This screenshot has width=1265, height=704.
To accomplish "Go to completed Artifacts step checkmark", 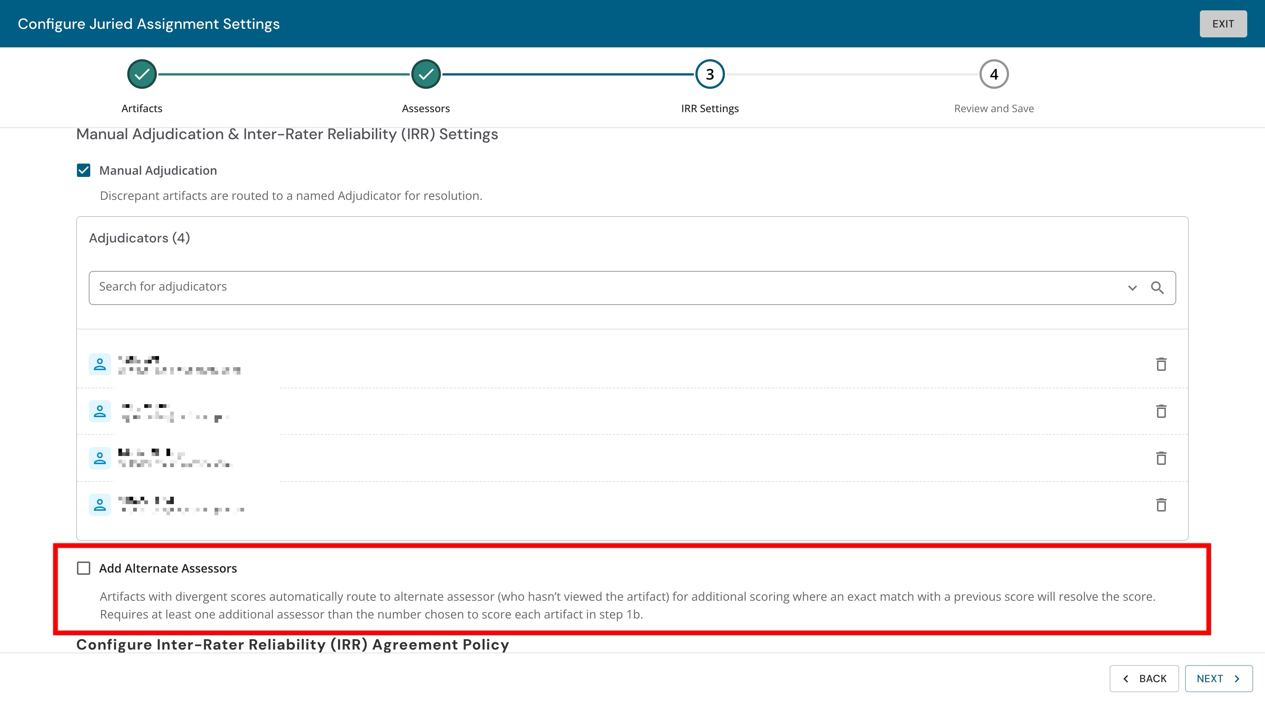I will tap(142, 74).
